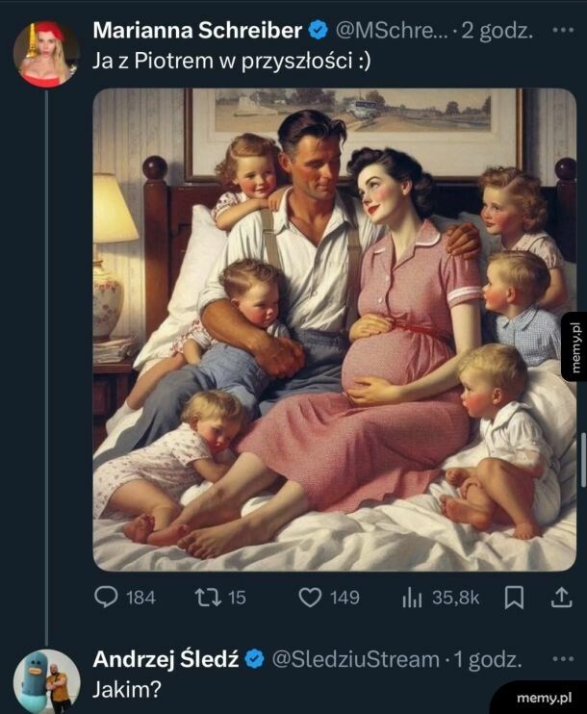This screenshot has height=714, width=587.
Task: Enlarge the attached family painting image
Action: click(334, 329)
